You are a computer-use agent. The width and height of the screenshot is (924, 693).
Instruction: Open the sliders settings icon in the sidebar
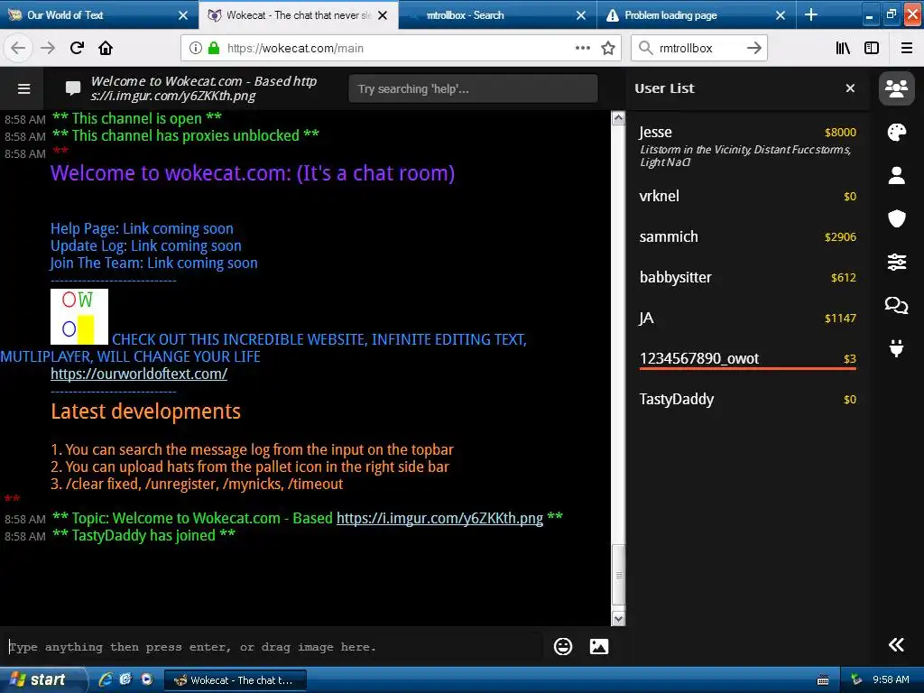896,262
